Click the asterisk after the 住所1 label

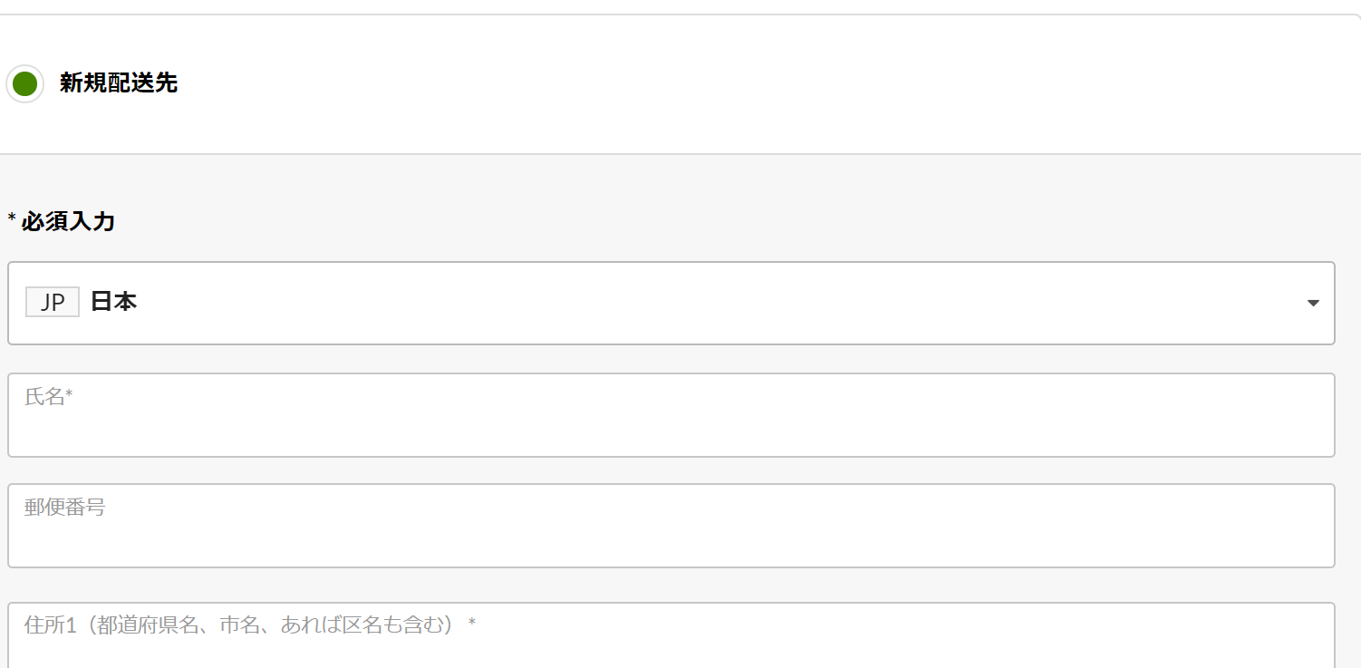(x=472, y=624)
